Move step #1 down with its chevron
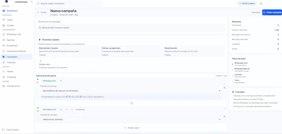Viewport: 282px width, 134px height. 224,84
